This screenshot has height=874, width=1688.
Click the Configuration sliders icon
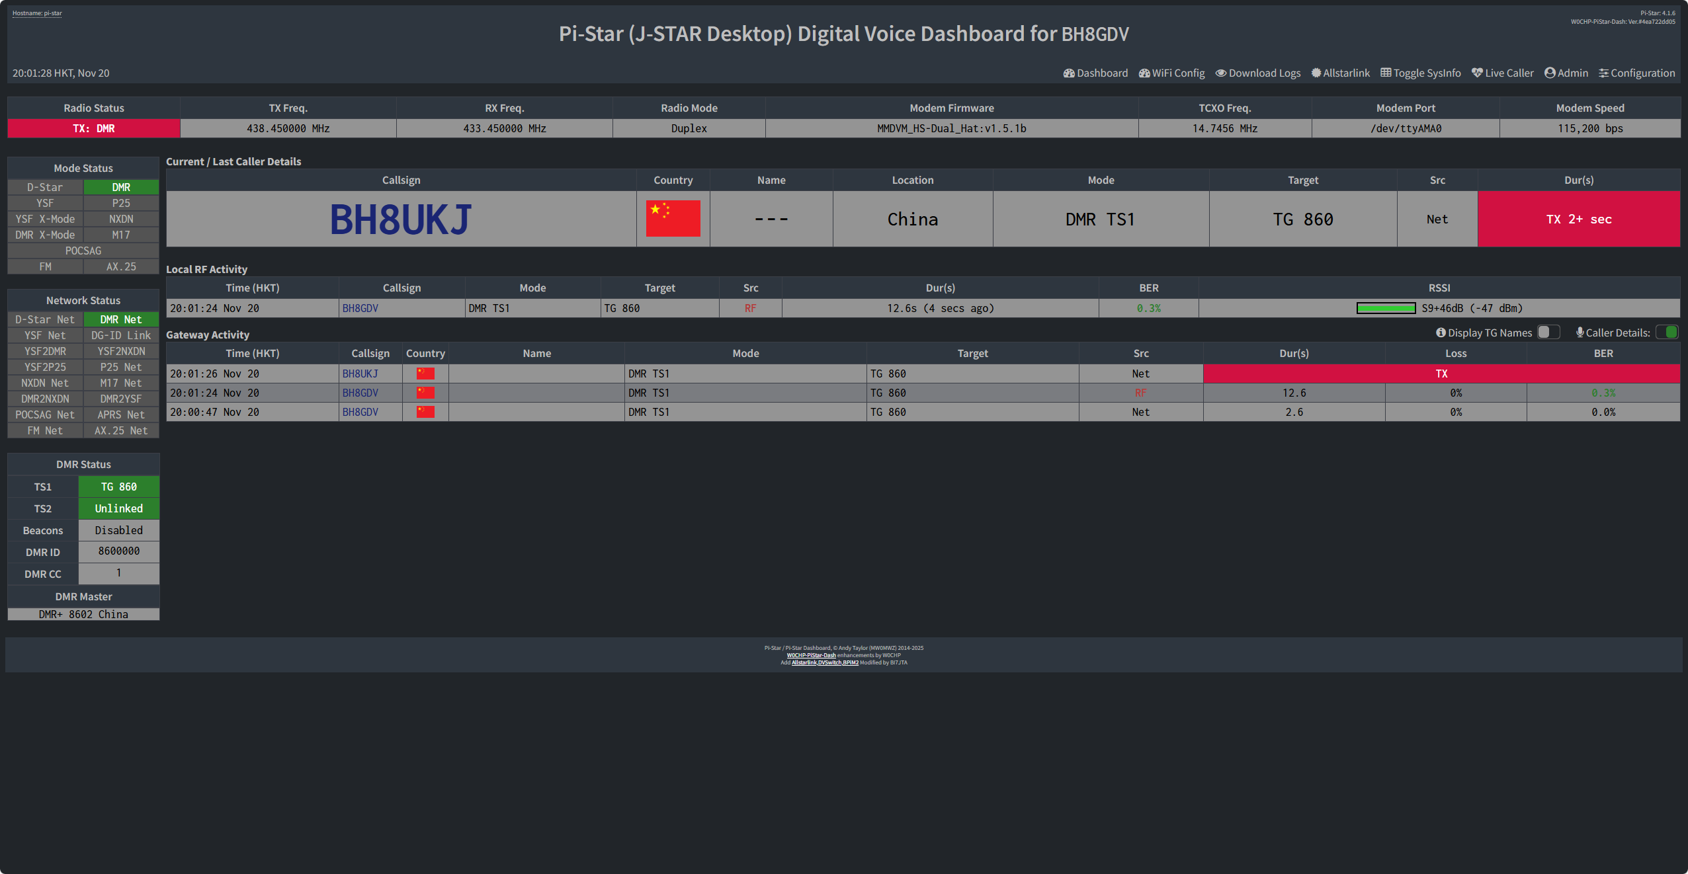pos(1603,73)
